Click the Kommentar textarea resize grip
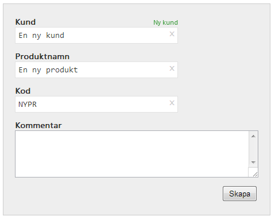Image resolution: width=275 pixels, height=220 pixels. 255,174
